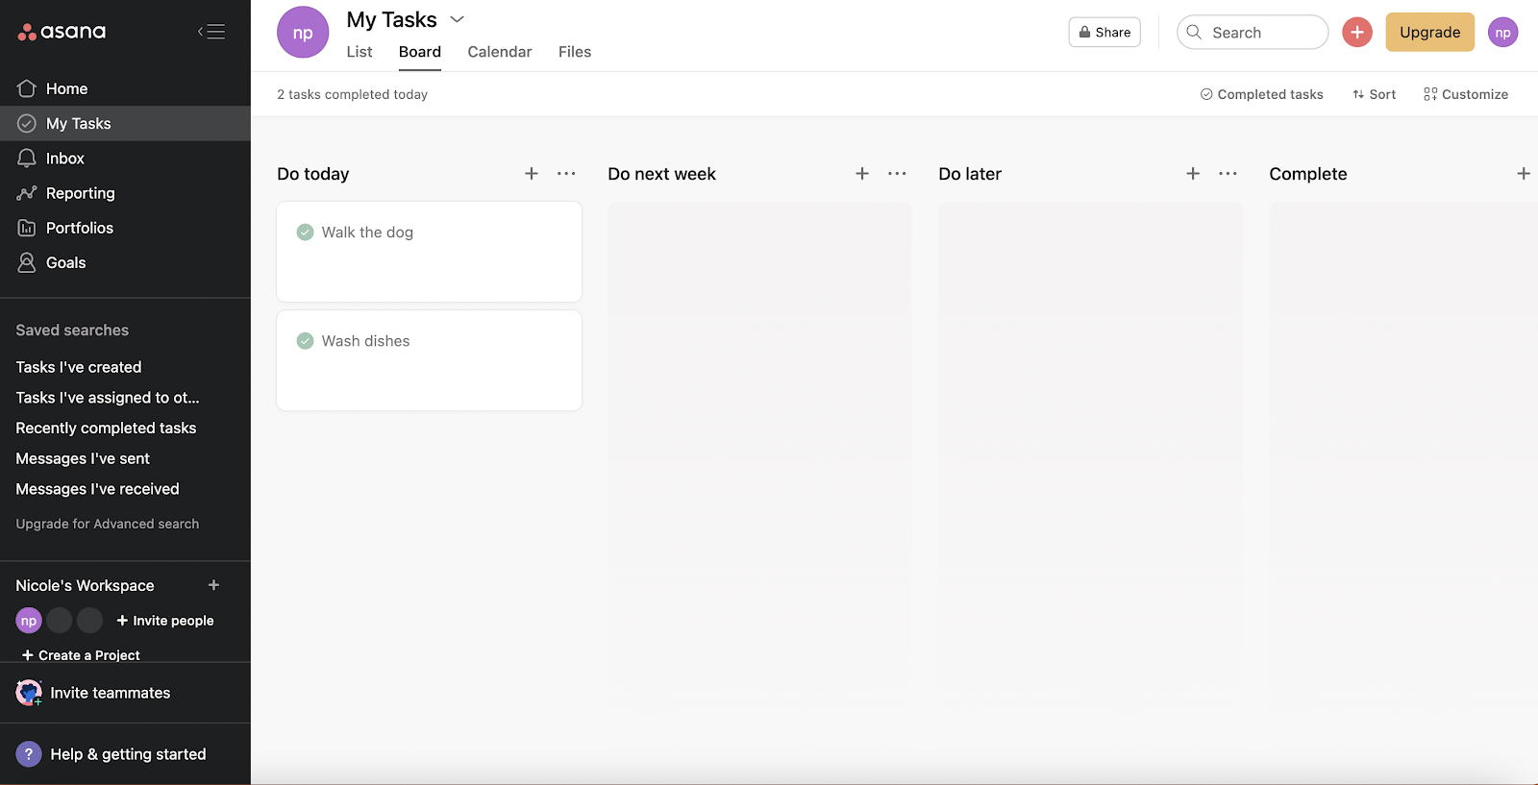
Task: Switch to the Calendar tab
Action: (x=500, y=52)
